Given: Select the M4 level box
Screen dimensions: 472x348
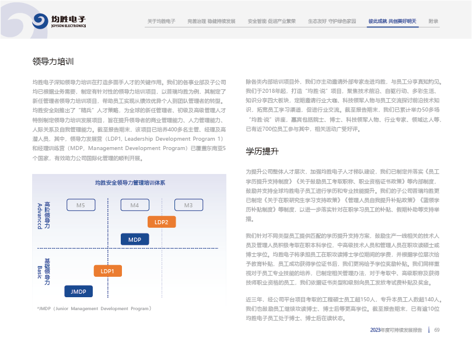Looking at the screenshot, I should point(135,205).
